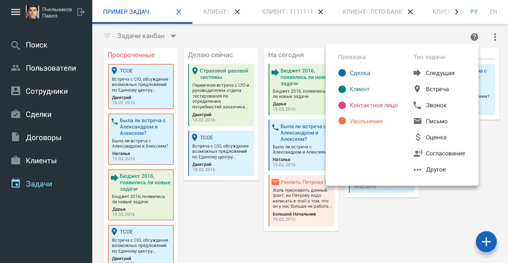Open the three-dot menu top right
This screenshot has height=263, width=508.
point(495,37)
